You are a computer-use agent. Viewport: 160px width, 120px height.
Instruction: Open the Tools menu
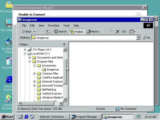[66, 25]
